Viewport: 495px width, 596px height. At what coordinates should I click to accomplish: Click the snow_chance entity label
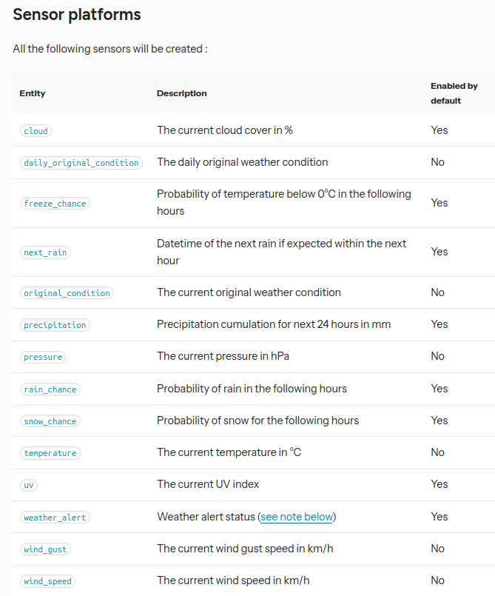[50, 421]
